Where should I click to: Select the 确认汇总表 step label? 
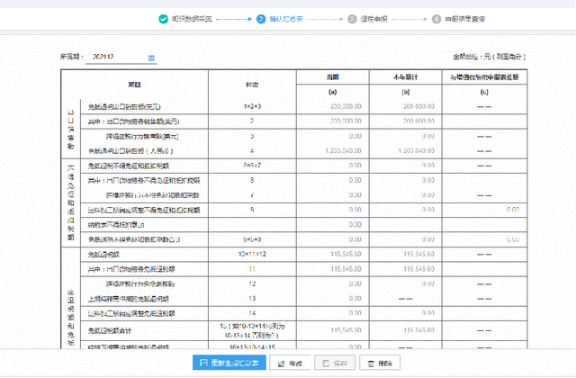[x=286, y=19]
